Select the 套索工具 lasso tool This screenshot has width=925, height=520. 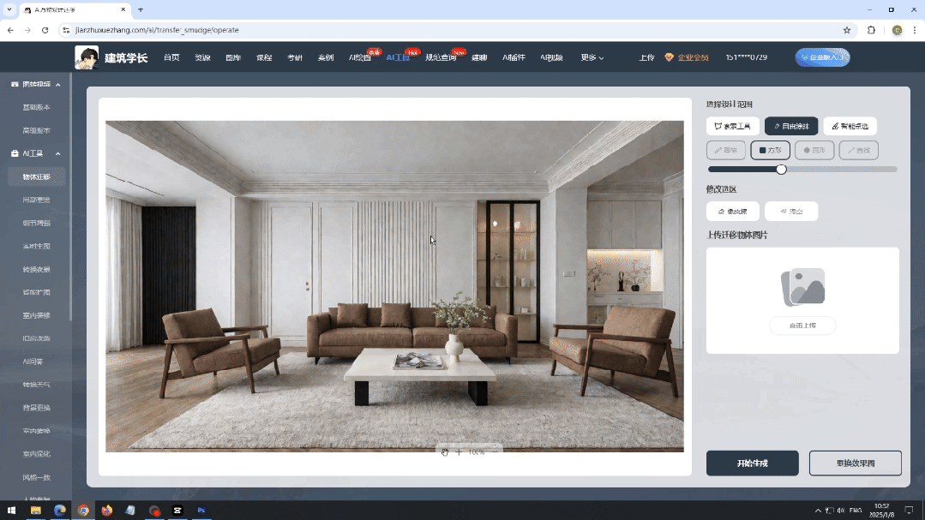click(x=733, y=126)
